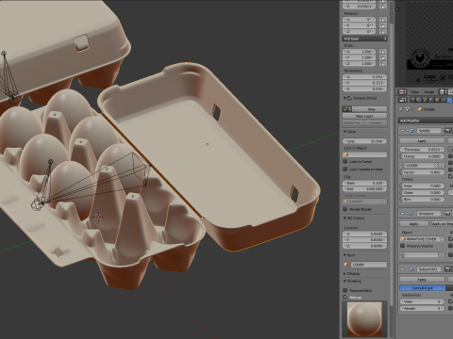Viewport: 453px width, 339px height.
Task: Apply the Armature modifier
Action: (x=414, y=223)
